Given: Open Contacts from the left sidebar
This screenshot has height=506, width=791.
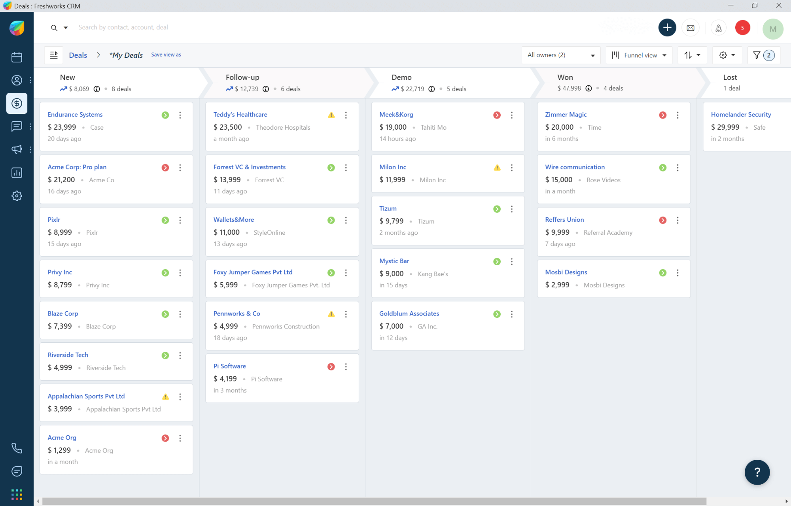Looking at the screenshot, I should tap(17, 80).
